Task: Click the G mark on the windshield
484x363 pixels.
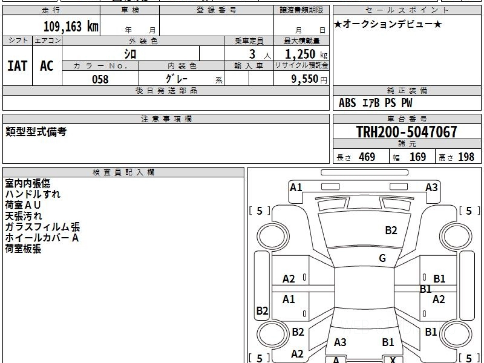Action: click(382, 259)
